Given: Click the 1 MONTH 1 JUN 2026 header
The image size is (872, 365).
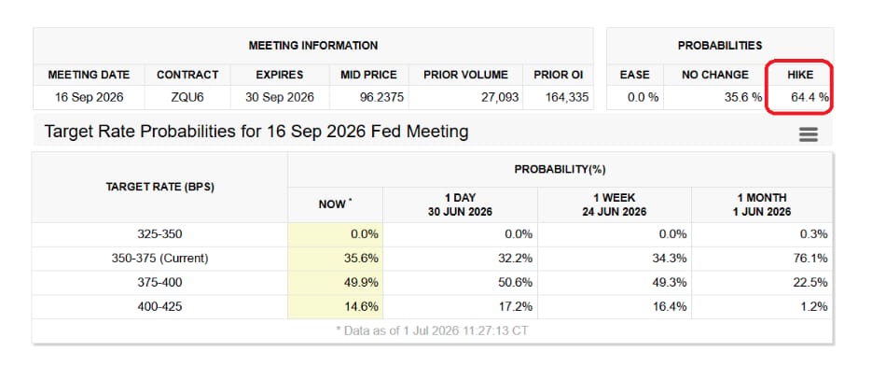Looking at the screenshot, I should [x=762, y=204].
